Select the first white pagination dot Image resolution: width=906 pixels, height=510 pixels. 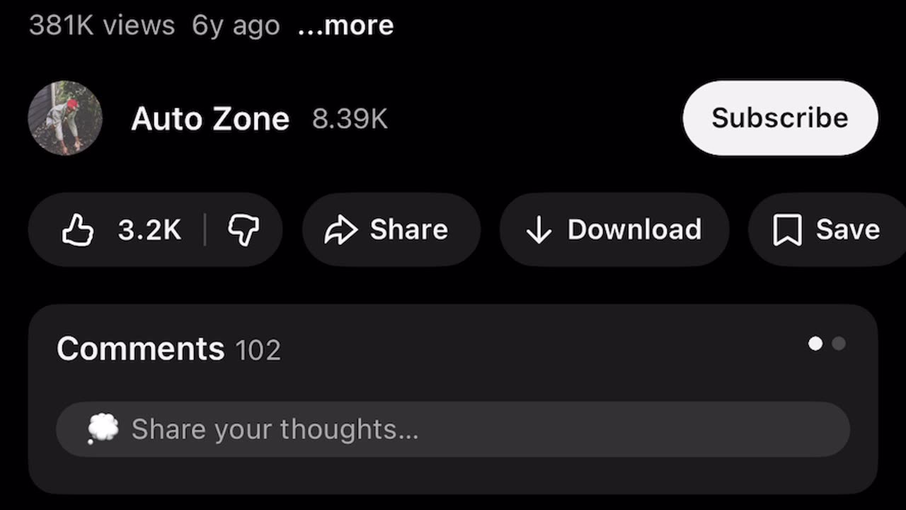click(815, 344)
